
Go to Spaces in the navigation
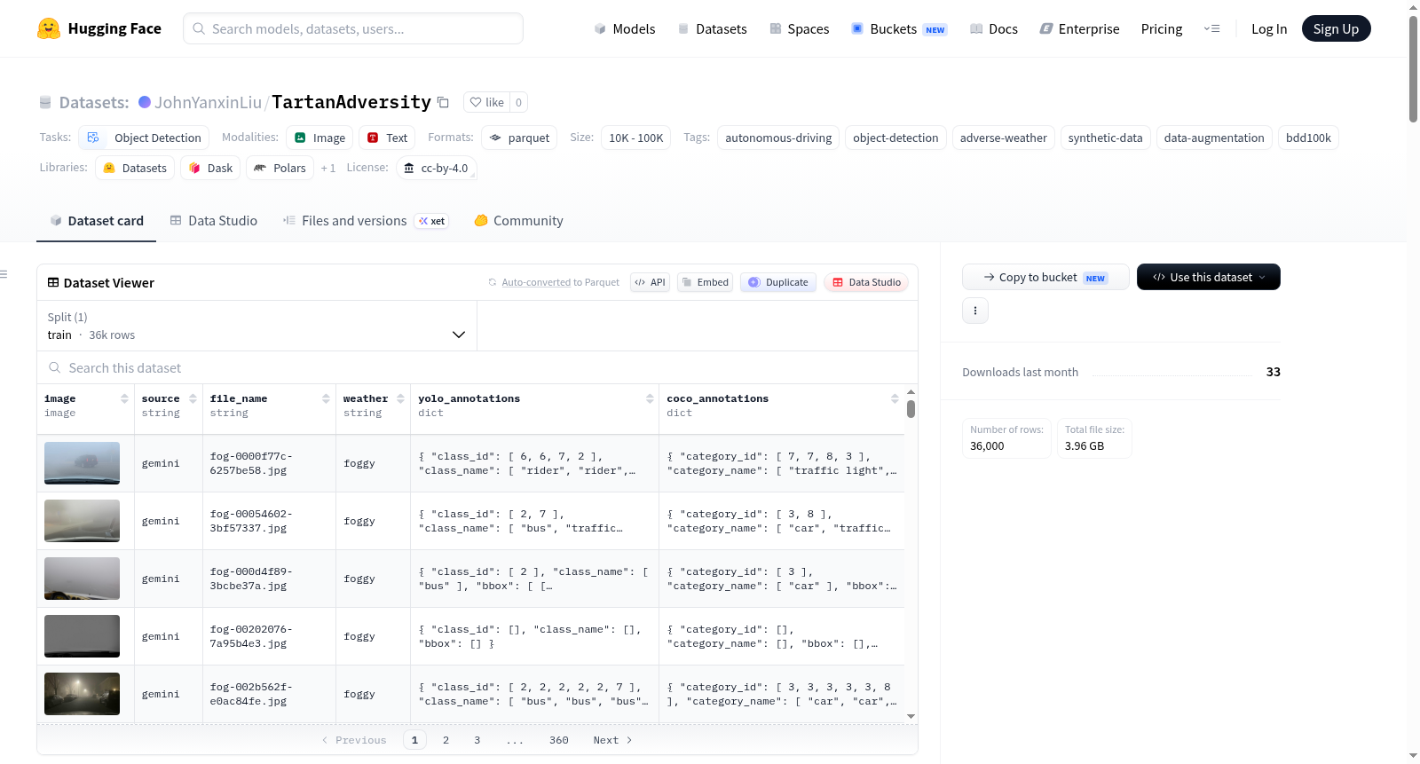(x=800, y=28)
